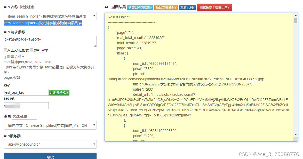The width and height of the screenshot is (303, 159).
Task: Click the "sales": "200" line
Action: [x=143, y=90]
